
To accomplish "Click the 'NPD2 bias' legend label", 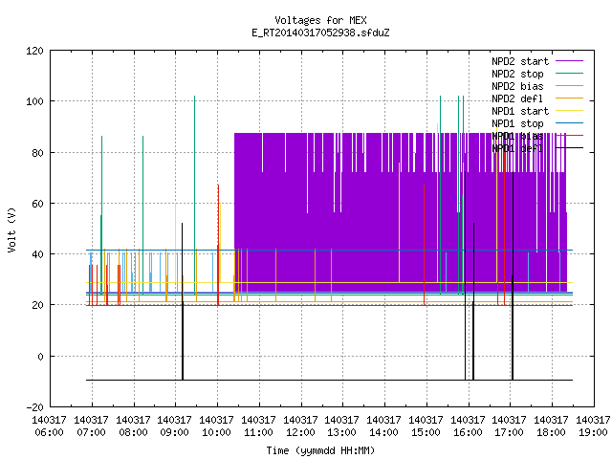I will click(x=517, y=86).
